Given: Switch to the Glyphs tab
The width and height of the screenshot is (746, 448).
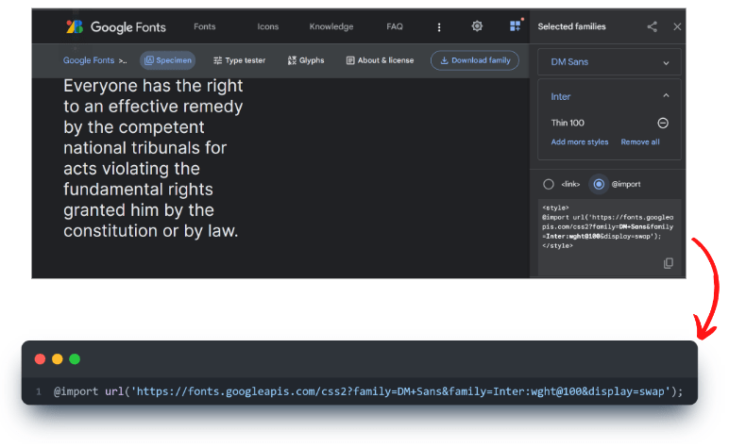Looking at the screenshot, I should (306, 60).
